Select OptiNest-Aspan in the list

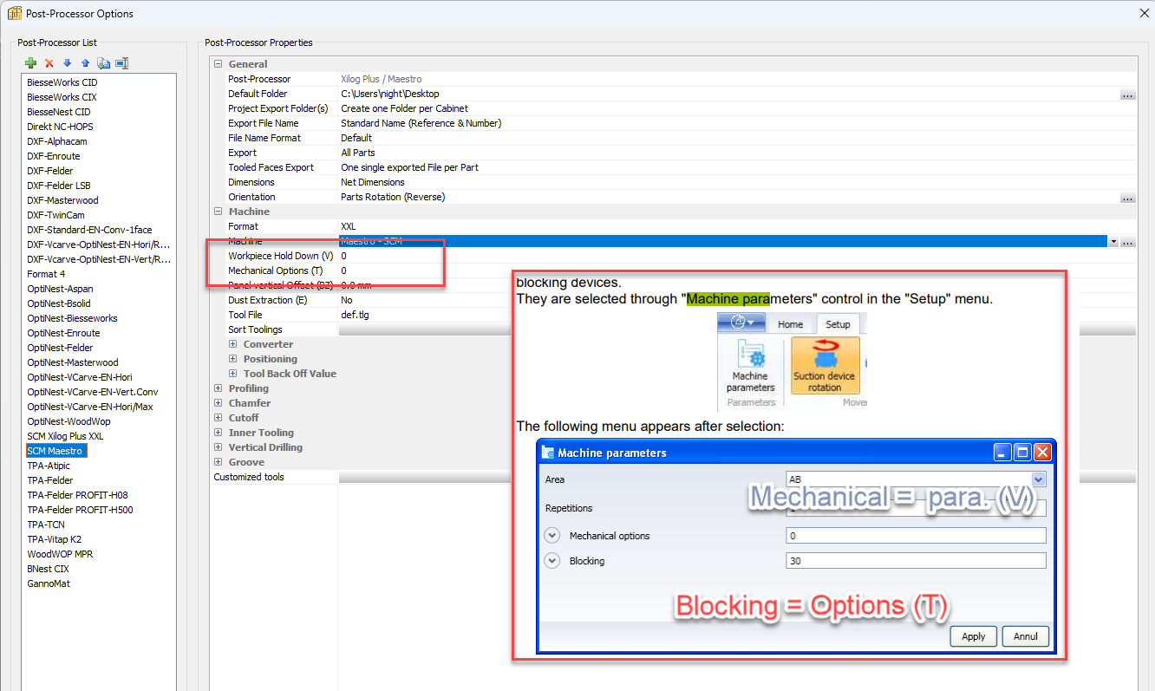[60, 289]
